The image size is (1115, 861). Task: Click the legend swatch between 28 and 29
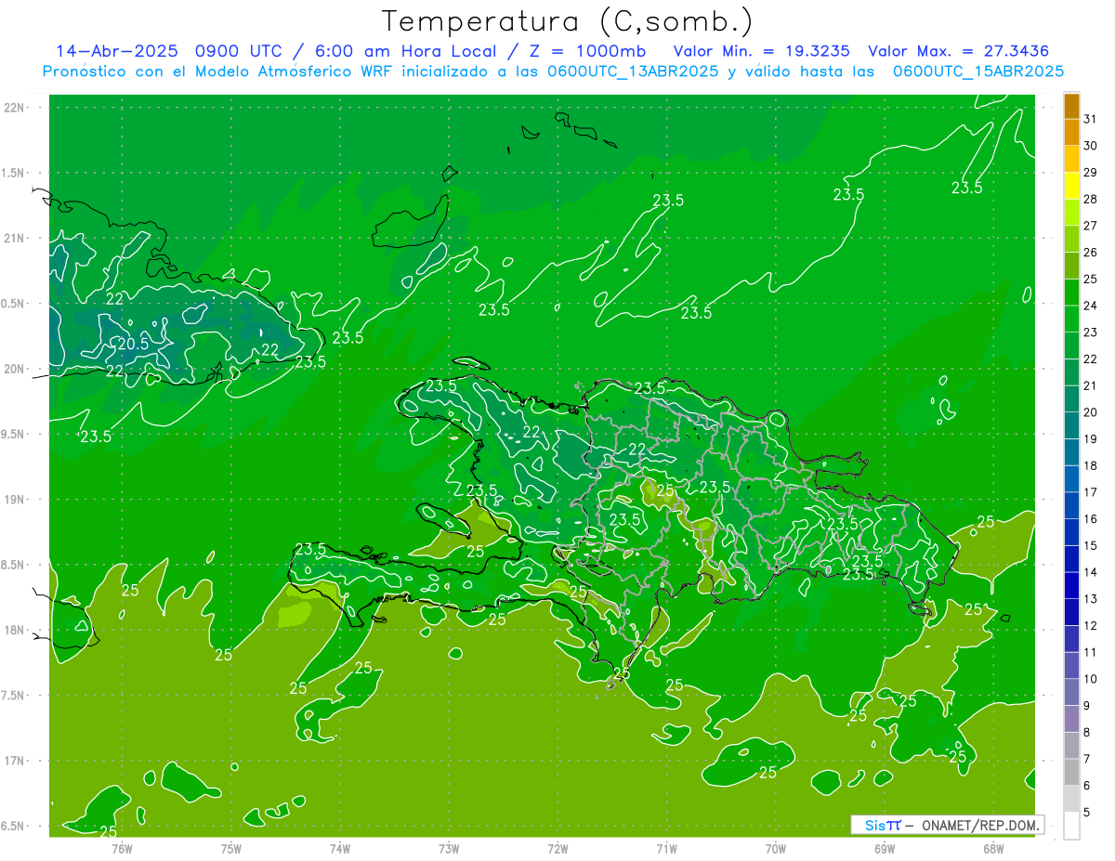click(x=1072, y=186)
